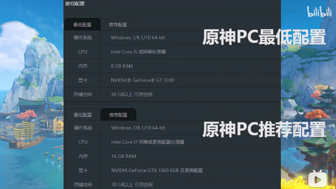Click 'Intel Core i5 或同等处理器' text

(138, 52)
